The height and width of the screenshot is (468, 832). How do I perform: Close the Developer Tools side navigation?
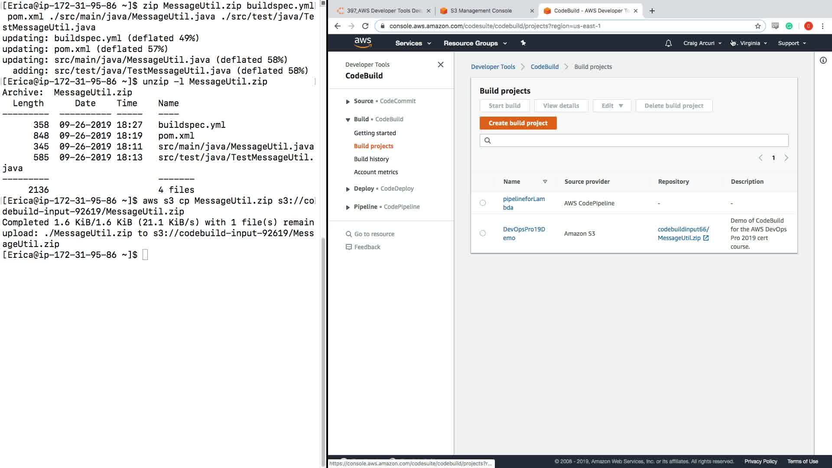coord(440,65)
